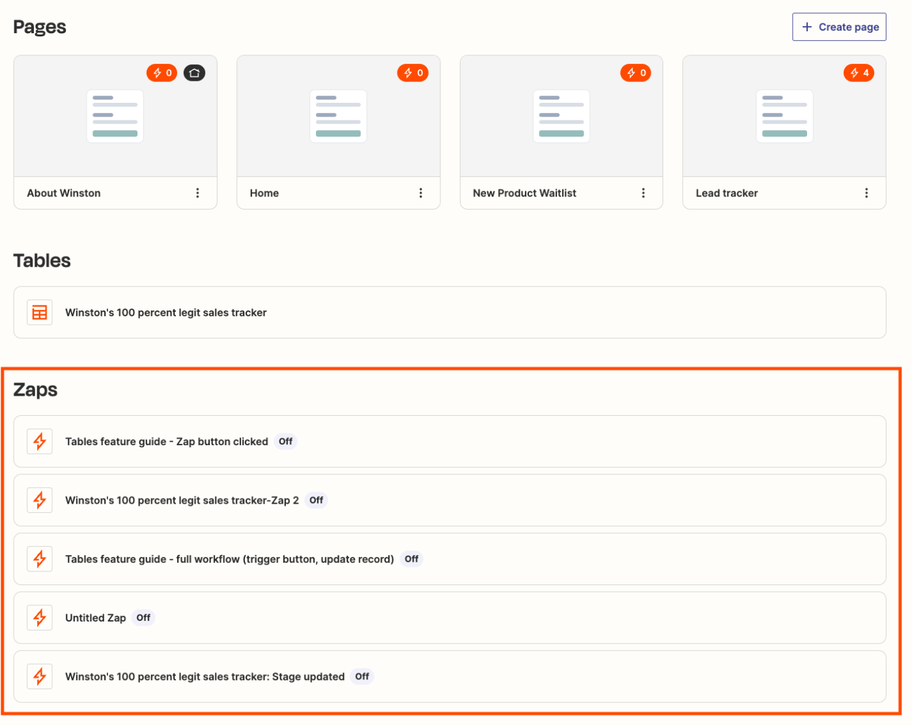Click the About Winston page title
This screenshot has height=725, width=912.
click(64, 195)
